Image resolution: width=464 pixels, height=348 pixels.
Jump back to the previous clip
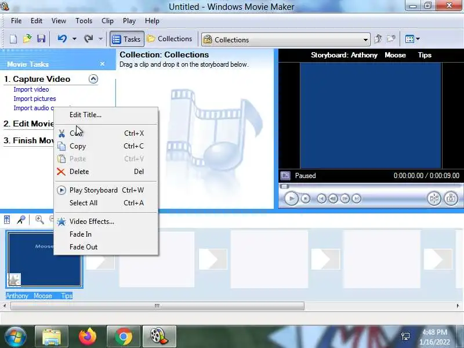pyautogui.click(x=321, y=198)
